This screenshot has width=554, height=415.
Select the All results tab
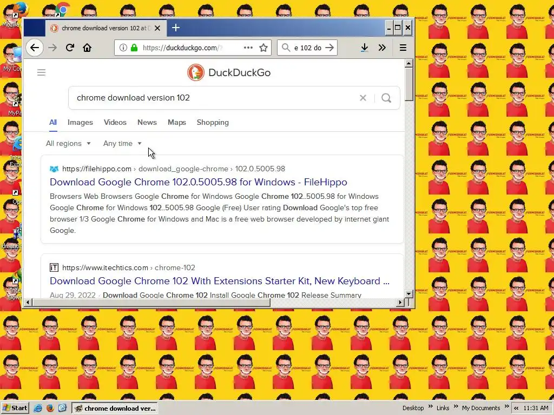click(x=53, y=123)
